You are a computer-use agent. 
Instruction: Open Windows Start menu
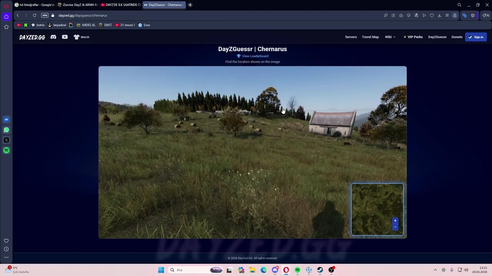(x=161, y=270)
